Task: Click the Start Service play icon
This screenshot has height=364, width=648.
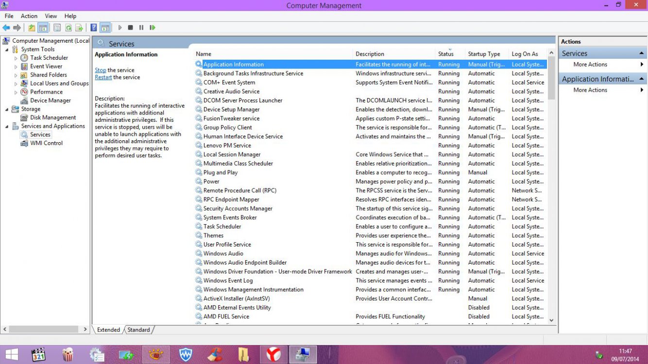Action: 120,28
